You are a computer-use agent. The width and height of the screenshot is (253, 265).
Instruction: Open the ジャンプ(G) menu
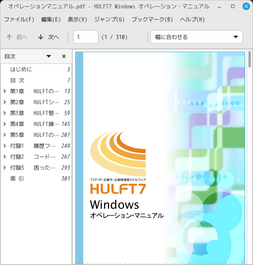pyautogui.click(x=109, y=19)
